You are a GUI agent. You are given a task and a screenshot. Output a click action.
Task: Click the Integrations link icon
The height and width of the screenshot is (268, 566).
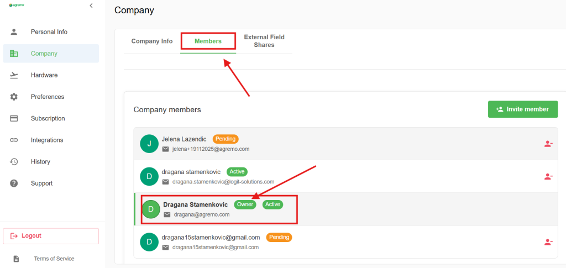click(14, 140)
